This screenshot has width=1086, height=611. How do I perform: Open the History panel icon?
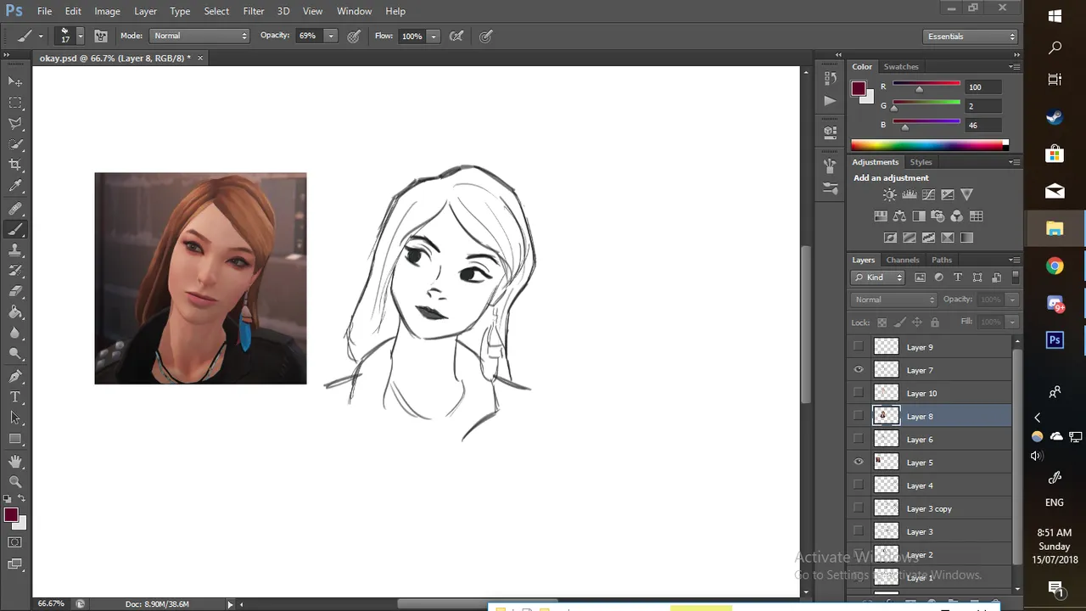830,78
